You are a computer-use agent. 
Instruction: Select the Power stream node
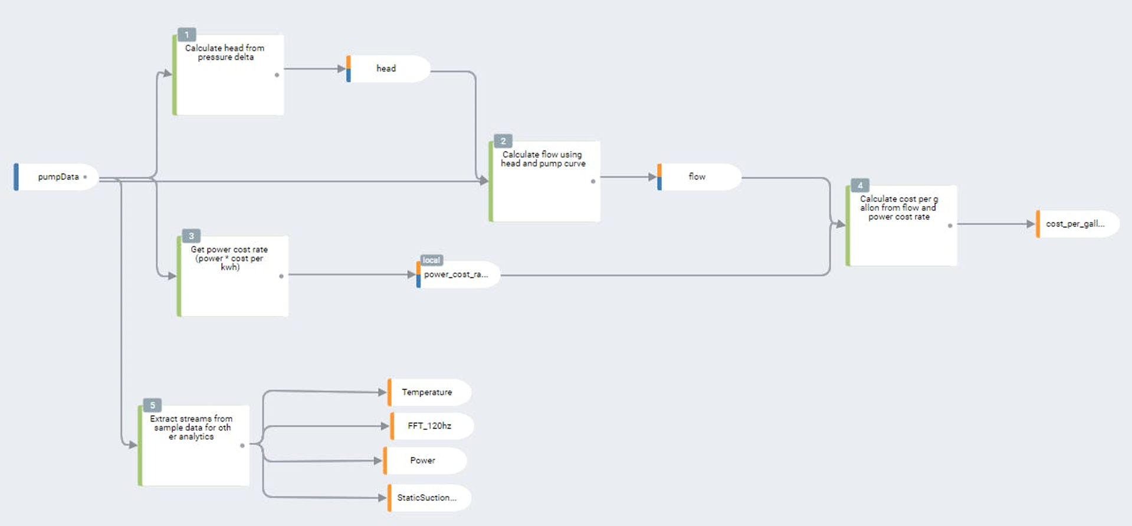pos(425,460)
